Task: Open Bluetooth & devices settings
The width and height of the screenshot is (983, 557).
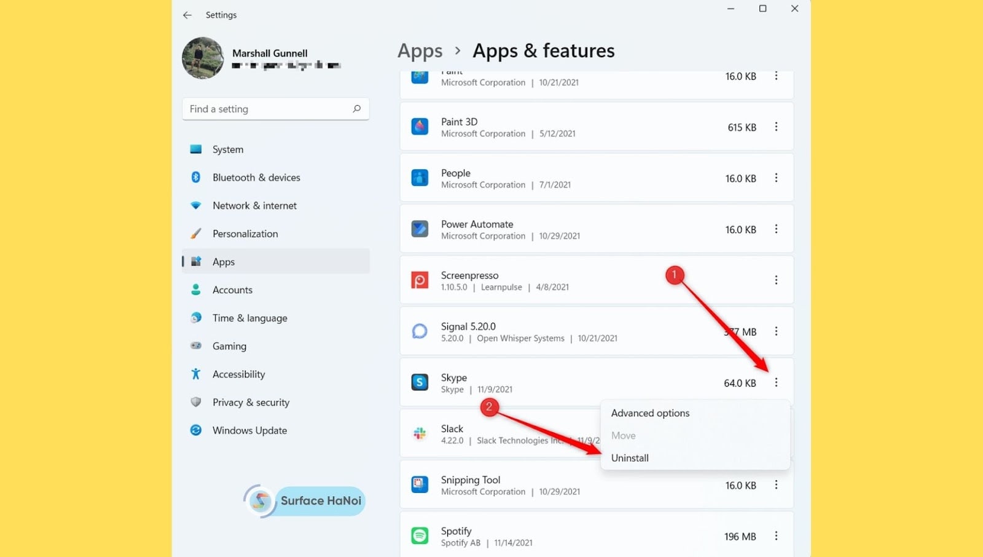Action: pyautogui.click(x=276, y=178)
